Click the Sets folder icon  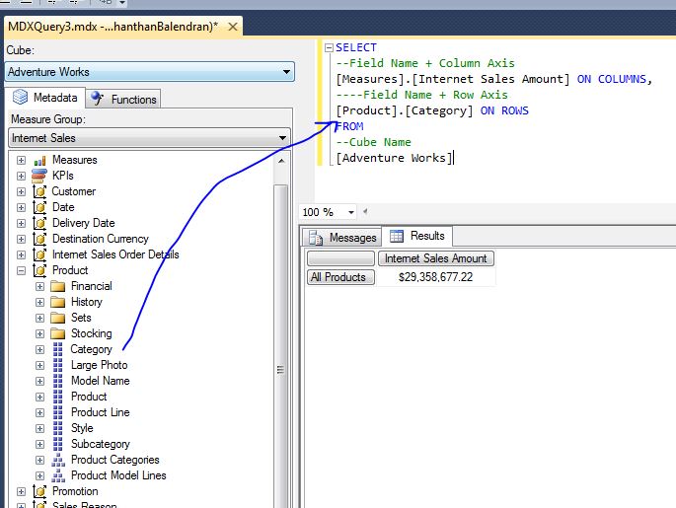58,318
